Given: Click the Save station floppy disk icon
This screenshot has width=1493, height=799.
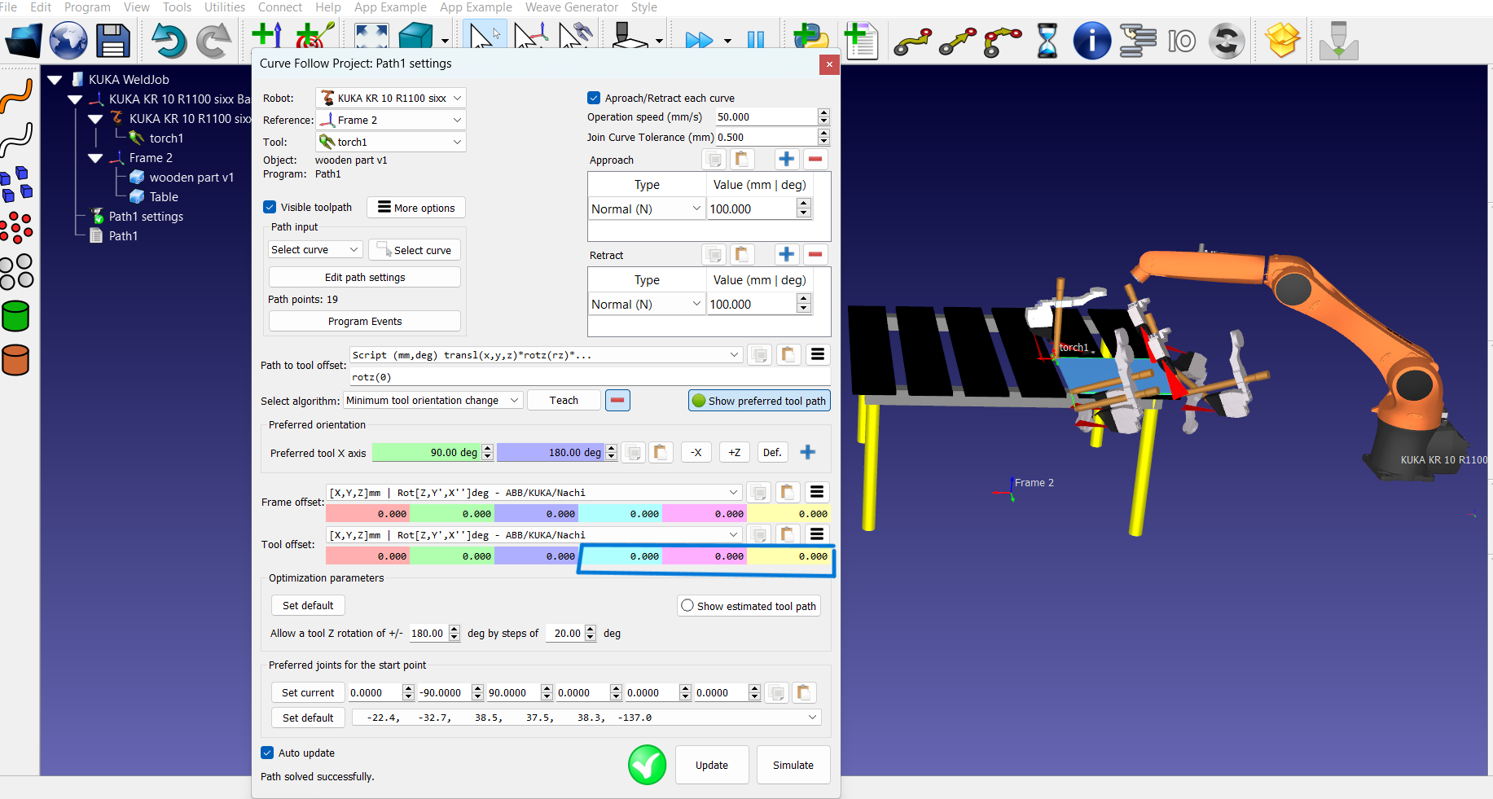Looking at the screenshot, I should (x=112, y=40).
